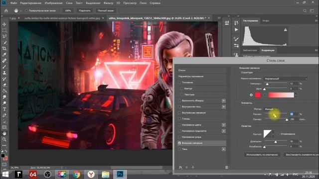Click the 'Подогнать' (Fit Screen) button
The width and height of the screenshot is (319, 179).
click(x=85, y=10)
